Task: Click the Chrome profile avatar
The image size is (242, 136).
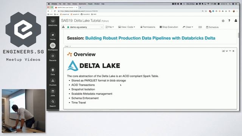Action: [234, 11]
